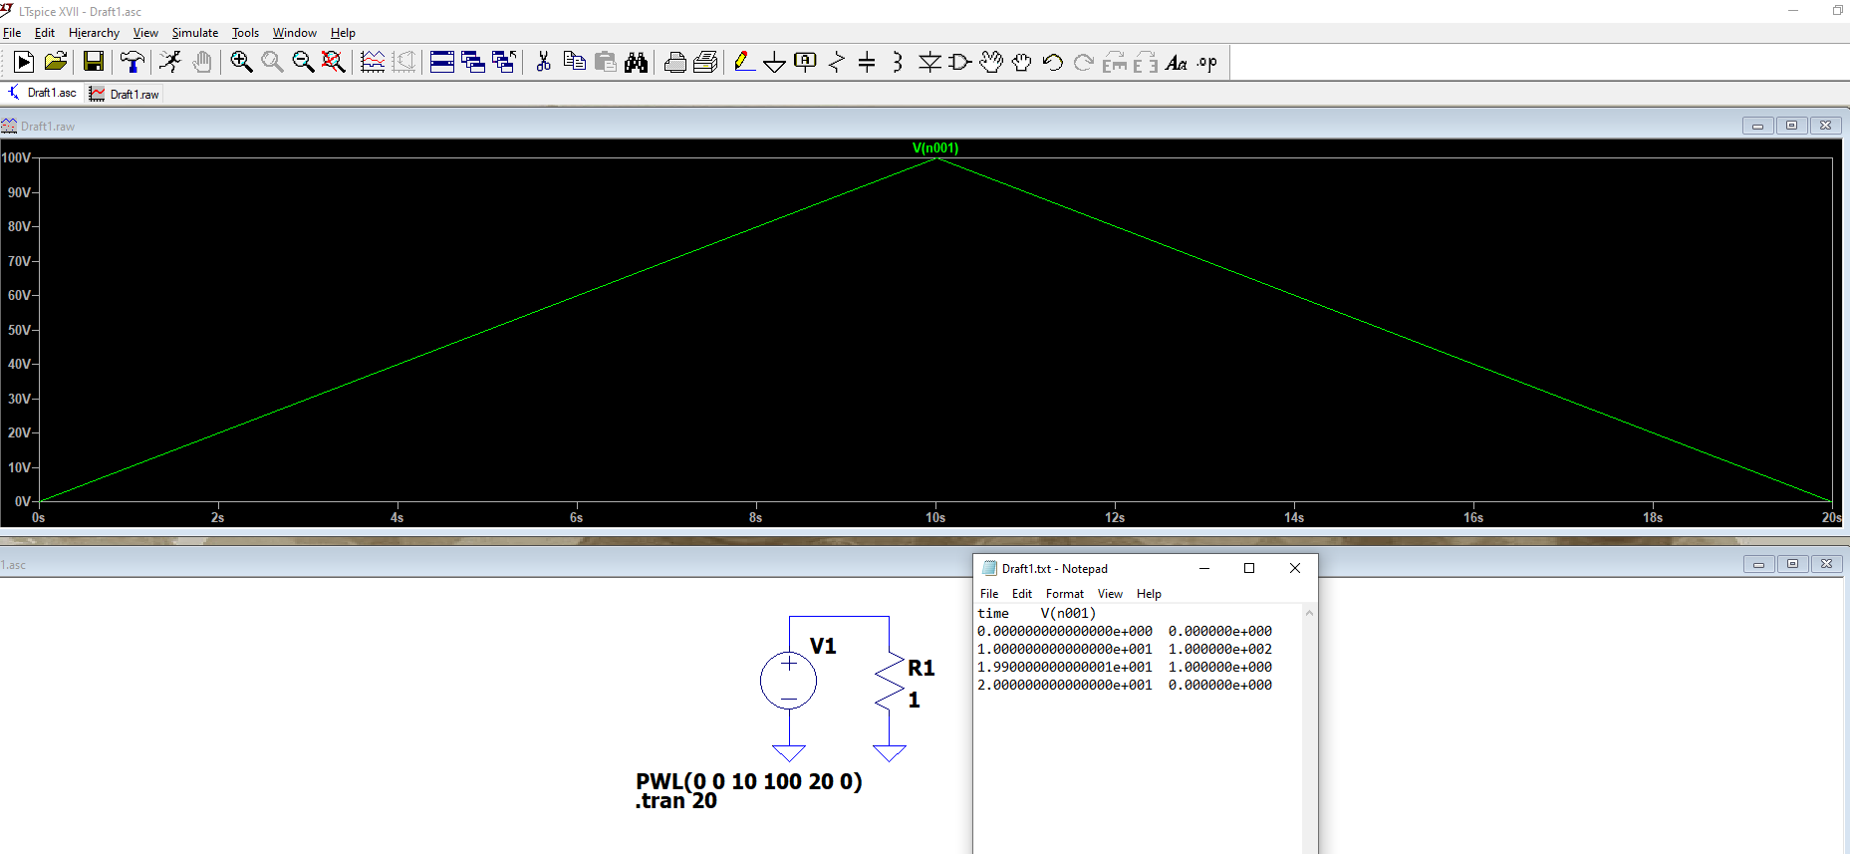Place a Resistor component
The width and height of the screenshot is (1850, 854).
pos(836,63)
